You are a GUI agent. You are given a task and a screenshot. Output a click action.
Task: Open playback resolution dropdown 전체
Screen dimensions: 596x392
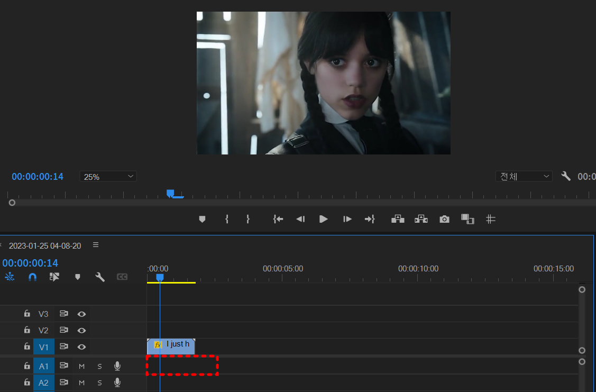click(524, 176)
